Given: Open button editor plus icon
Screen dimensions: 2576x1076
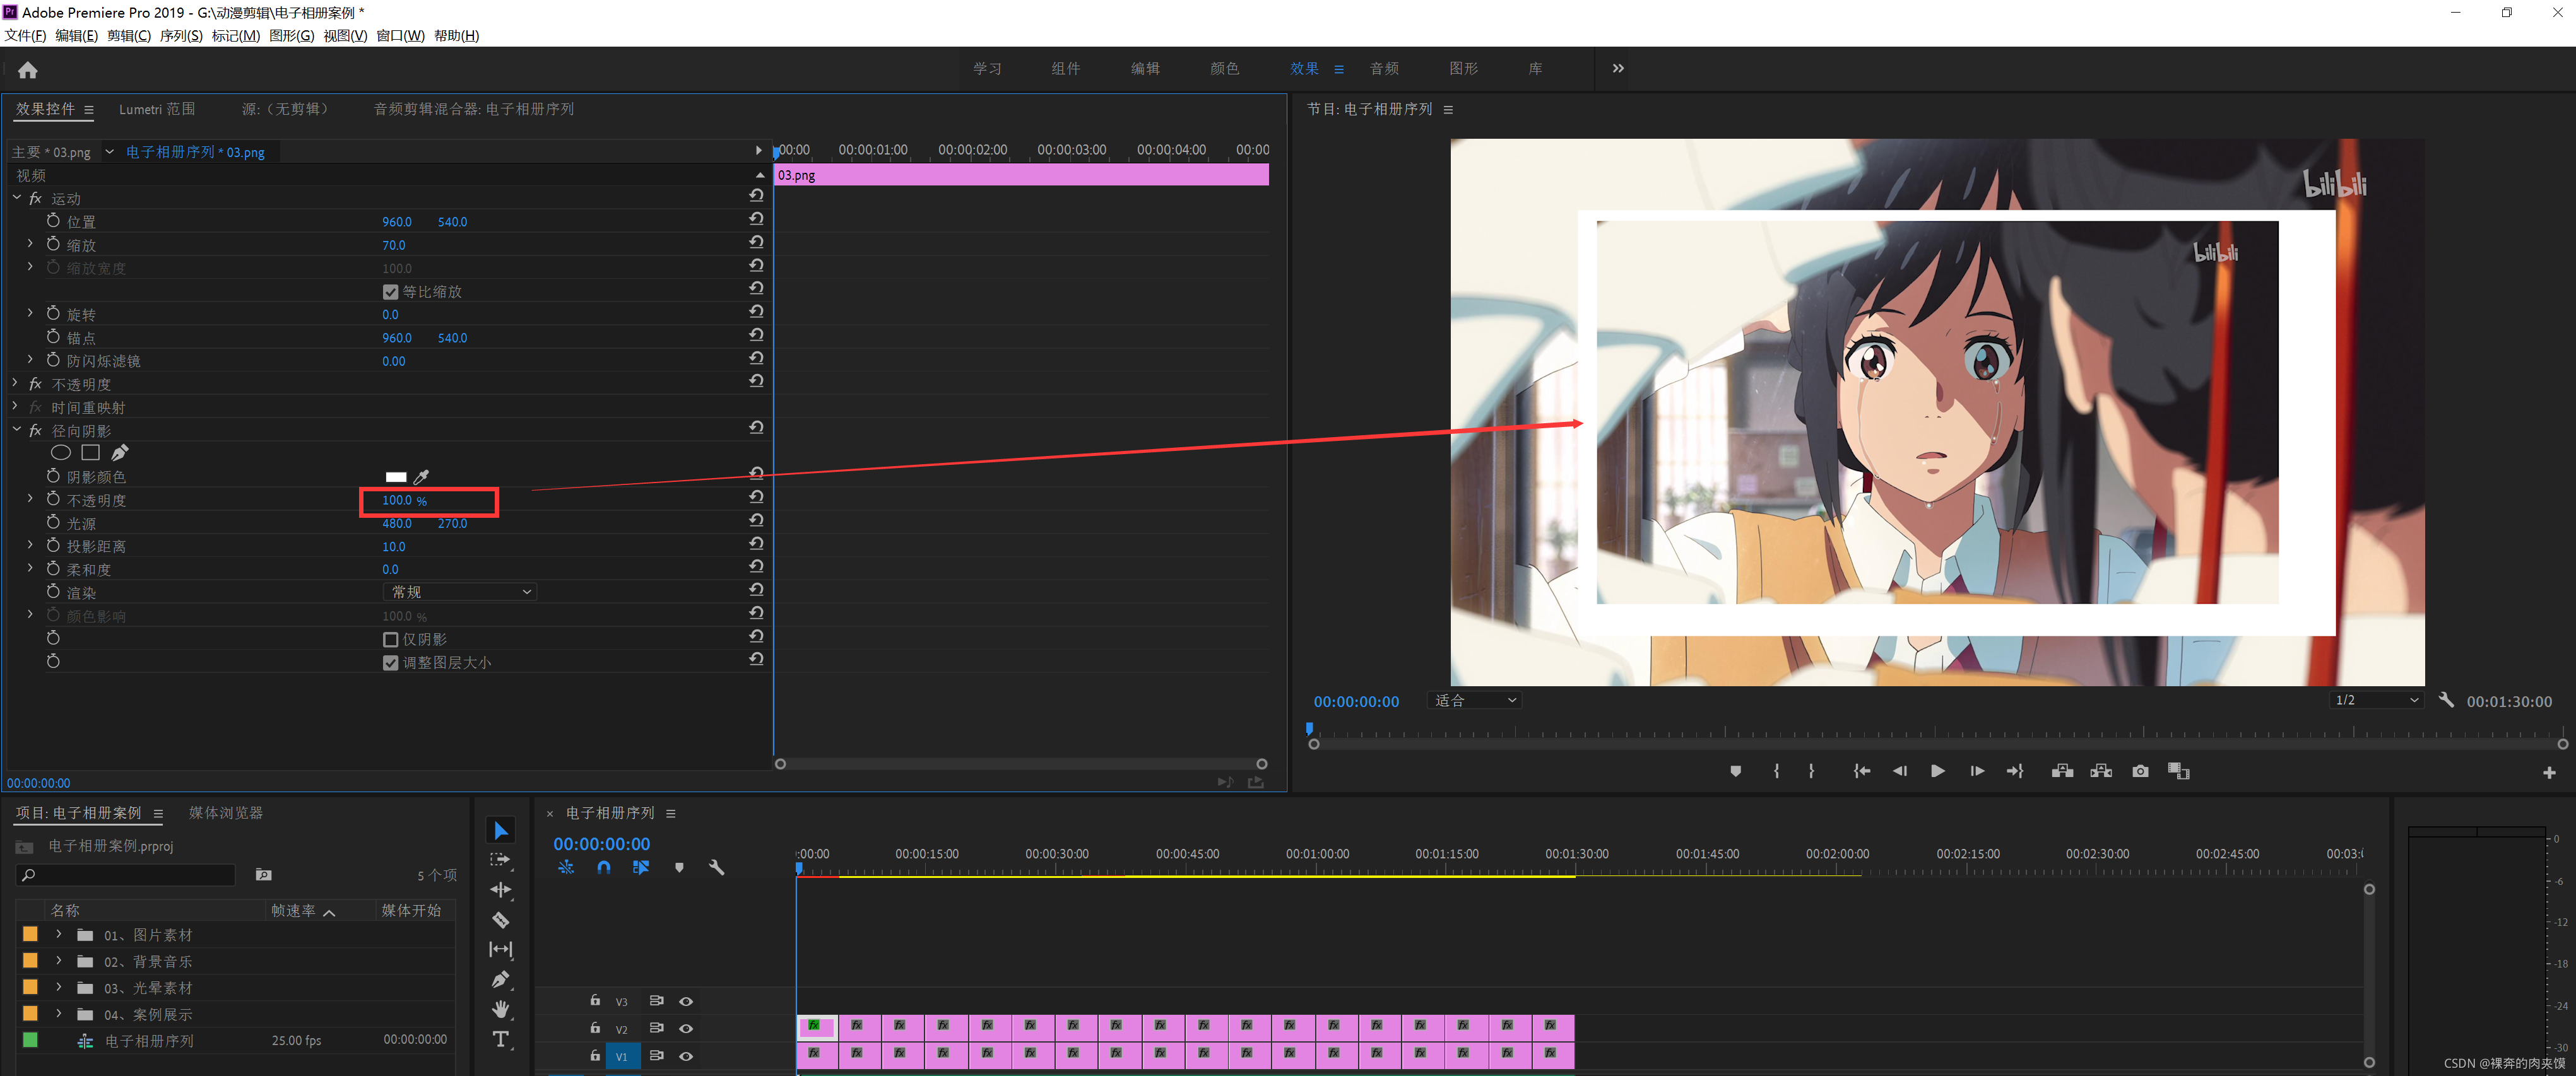Looking at the screenshot, I should [x=2549, y=772].
